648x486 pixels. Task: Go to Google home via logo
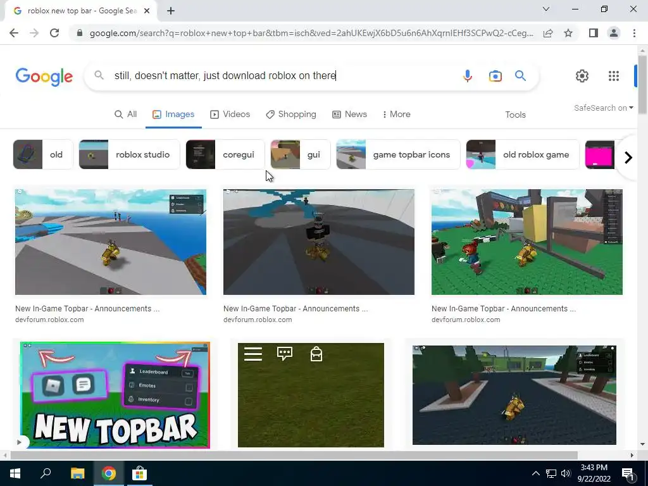coord(44,77)
